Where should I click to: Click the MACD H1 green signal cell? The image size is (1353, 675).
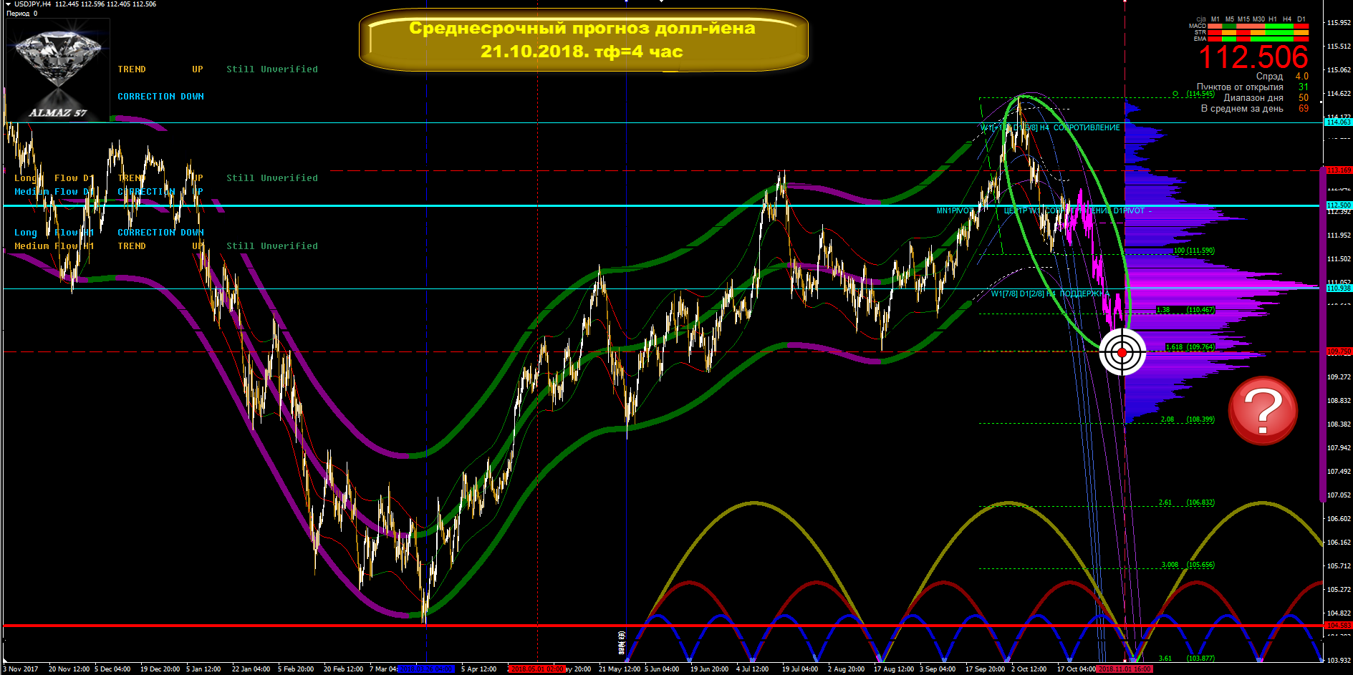[1272, 26]
